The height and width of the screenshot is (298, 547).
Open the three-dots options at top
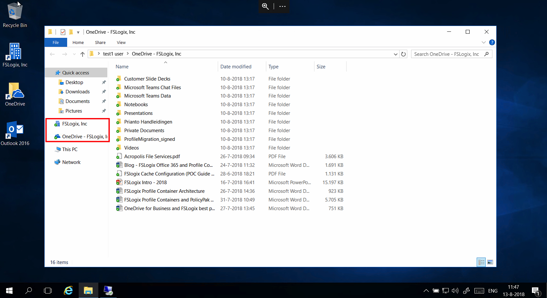coord(282,6)
